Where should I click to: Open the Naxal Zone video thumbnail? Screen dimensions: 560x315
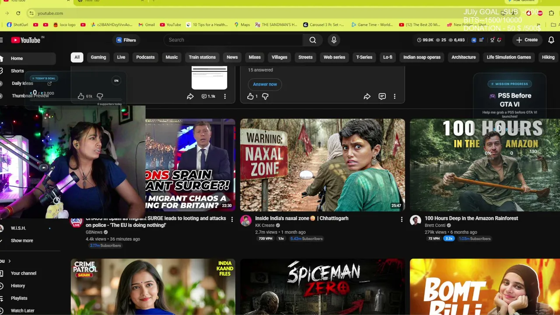click(322, 165)
